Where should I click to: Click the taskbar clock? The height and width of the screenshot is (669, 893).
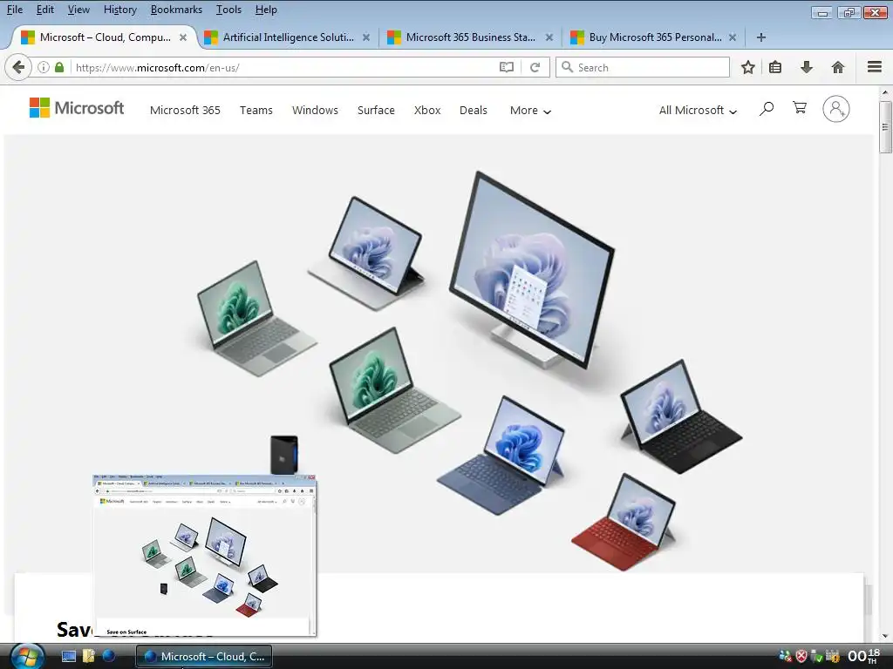tap(863, 656)
